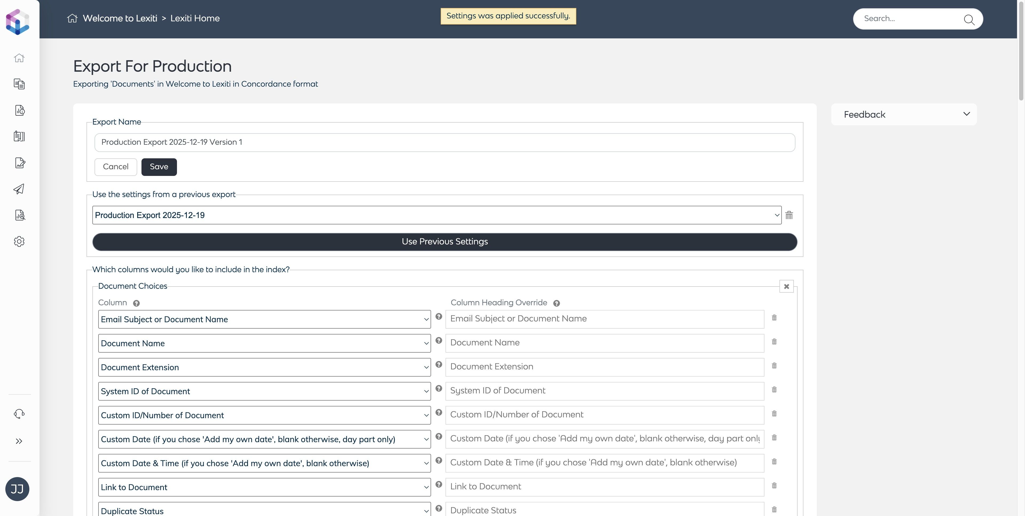Click the Export Name text field
Image resolution: width=1025 pixels, height=516 pixels.
[x=444, y=142]
